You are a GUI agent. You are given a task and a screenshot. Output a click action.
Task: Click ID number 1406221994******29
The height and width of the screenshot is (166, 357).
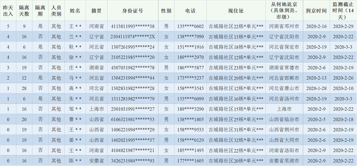coord(133,130)
